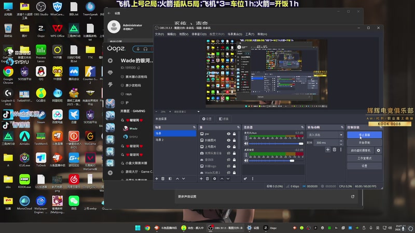Open advanced audio properties in mixer footer

pyautogui.click(x=245, y=179)
